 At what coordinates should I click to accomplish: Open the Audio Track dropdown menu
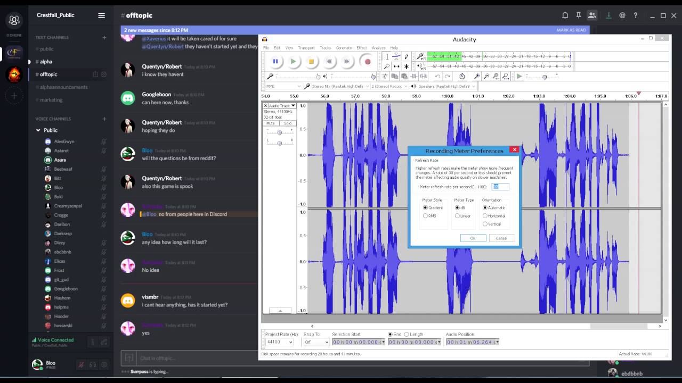click(x=283, y=106)
